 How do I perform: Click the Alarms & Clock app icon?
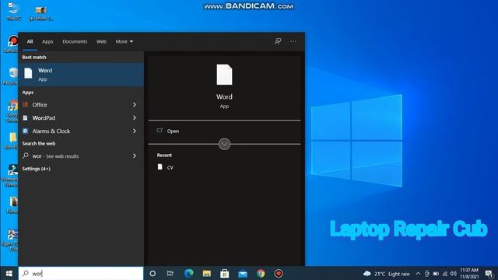pyautogui.click(x=25, y=131)
